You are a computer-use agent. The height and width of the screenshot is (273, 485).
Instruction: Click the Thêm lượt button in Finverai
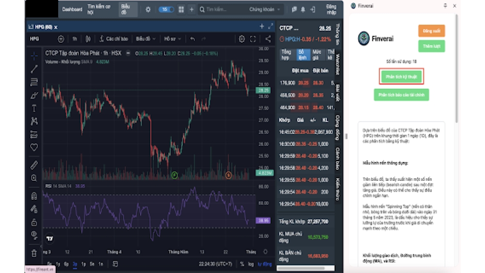click(432, 46)
